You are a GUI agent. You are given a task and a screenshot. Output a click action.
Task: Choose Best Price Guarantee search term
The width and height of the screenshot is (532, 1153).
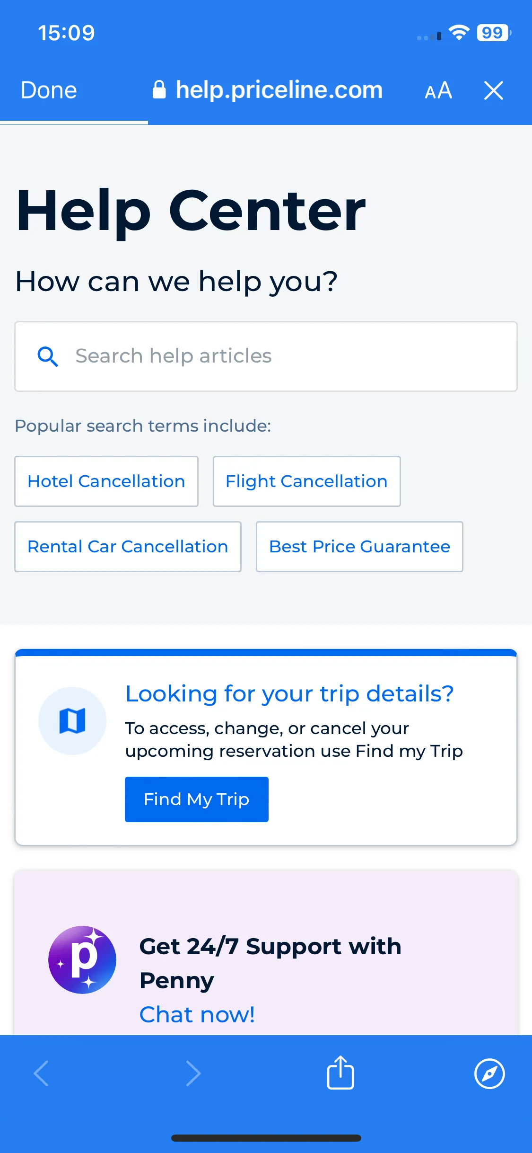[x=359, y=547]
